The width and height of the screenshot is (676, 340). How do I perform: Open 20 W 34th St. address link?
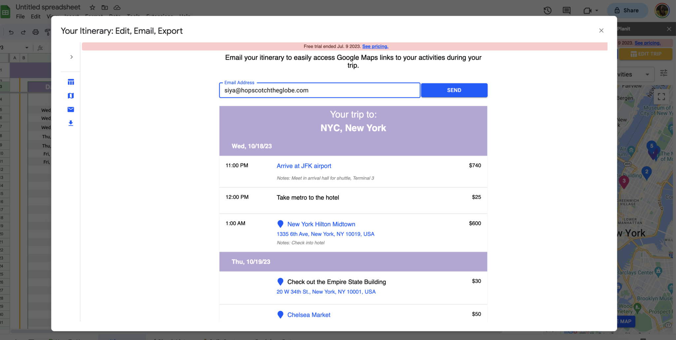pyautogui.click(x=326, y=292)
